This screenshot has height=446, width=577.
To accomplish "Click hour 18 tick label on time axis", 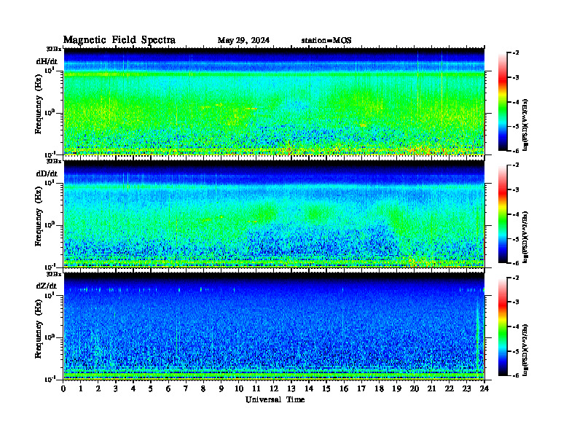I will [379, 389].
